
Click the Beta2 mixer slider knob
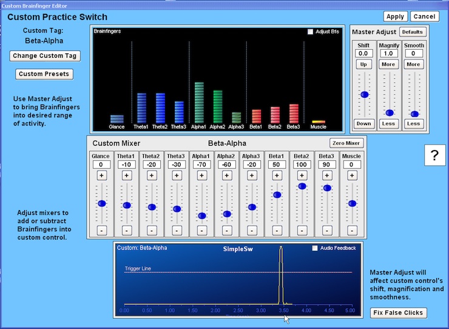[x=302, y=186]
